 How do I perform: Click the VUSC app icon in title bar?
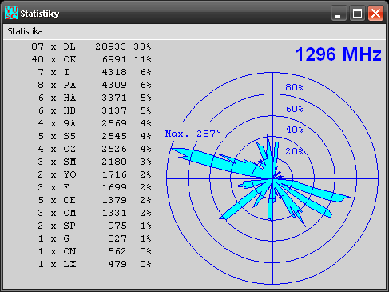tap(11, 13)
